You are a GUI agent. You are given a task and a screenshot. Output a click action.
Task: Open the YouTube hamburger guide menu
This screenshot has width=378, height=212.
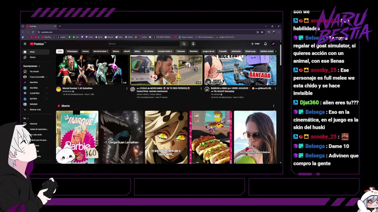(x=25, y=44)
